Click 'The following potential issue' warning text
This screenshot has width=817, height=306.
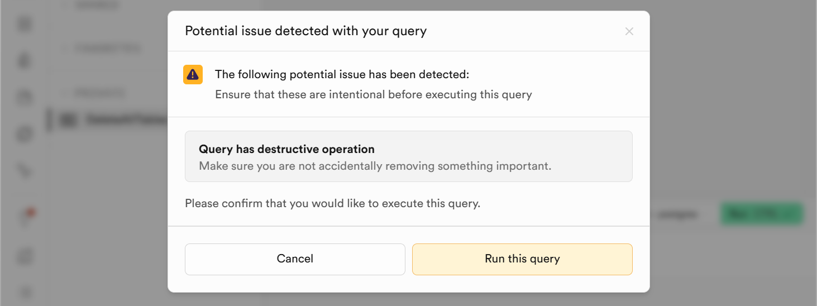(342, 74)
